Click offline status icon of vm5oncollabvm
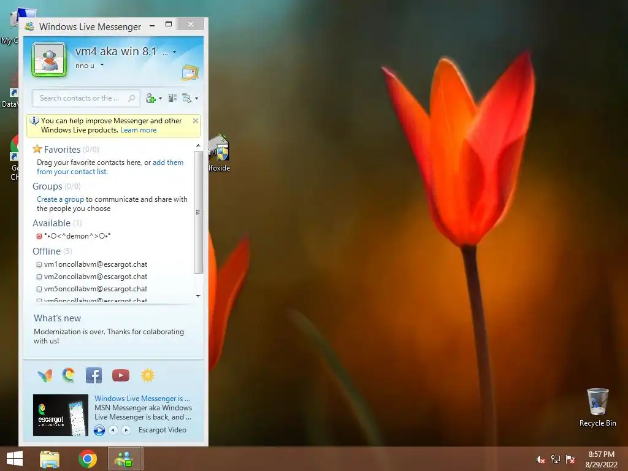Image resolution: width=628 pixels, height=471 pixels. [39, 289]
